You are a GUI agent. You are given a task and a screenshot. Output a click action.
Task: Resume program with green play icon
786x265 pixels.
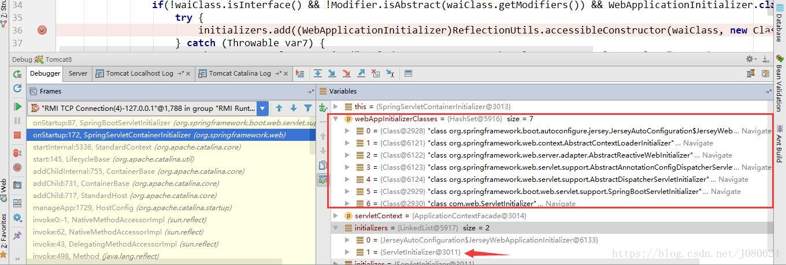pyautogui.click(x=17, y=107)
